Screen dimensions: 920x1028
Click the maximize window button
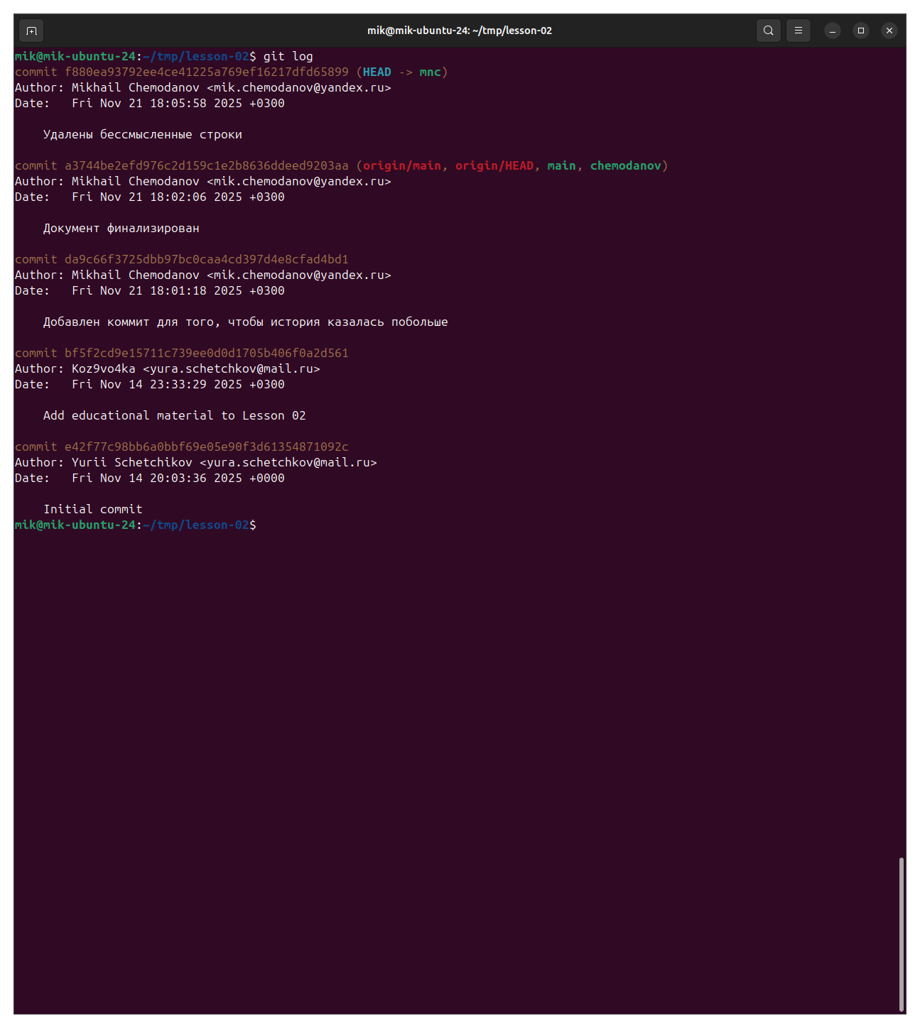coord(861,31)
